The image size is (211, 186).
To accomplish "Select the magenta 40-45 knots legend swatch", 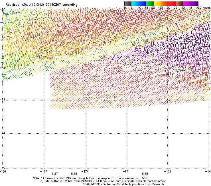I will click(x=187, y=3).
